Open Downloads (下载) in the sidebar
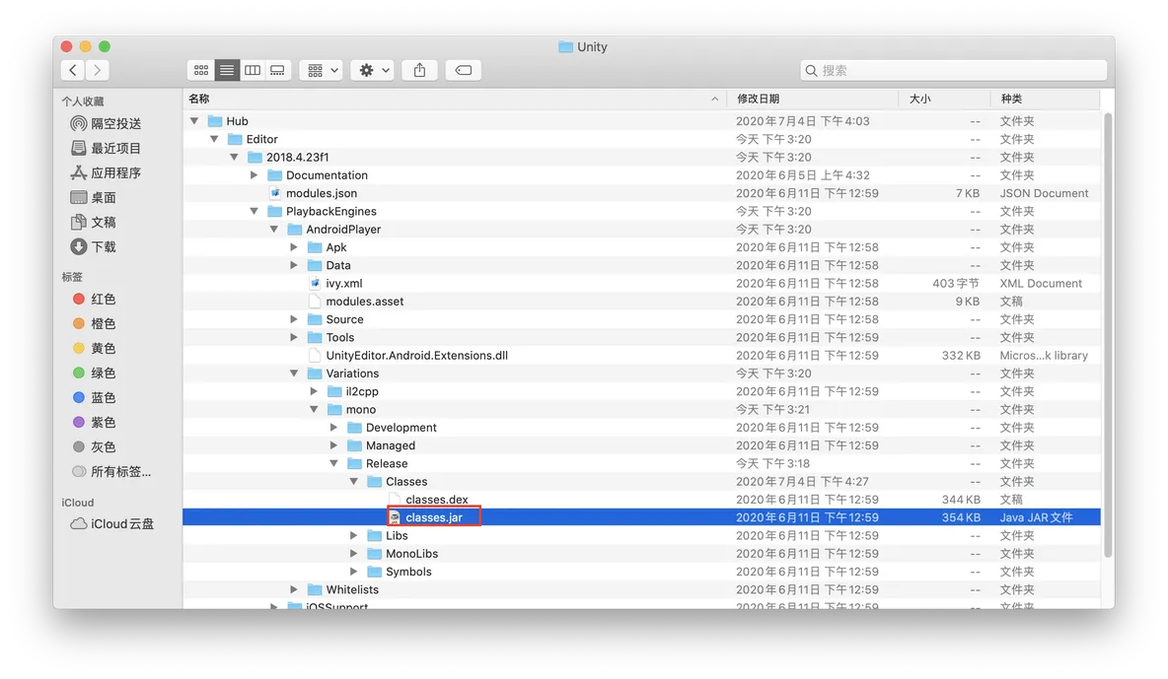This screenshot has height=679, width=1168. pos(93,246)
